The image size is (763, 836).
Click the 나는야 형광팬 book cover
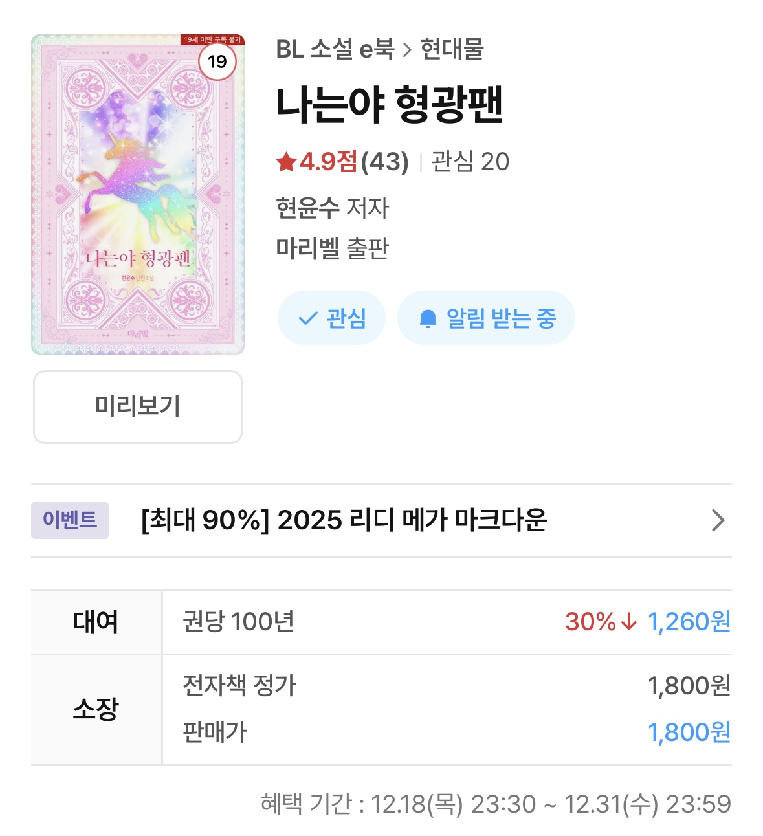click(x=138, y=194)
